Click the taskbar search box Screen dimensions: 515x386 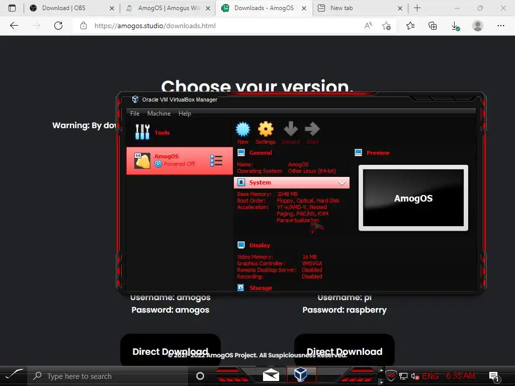pyautogui.click(x=109, y=376)
